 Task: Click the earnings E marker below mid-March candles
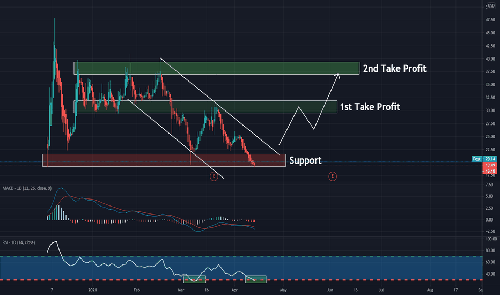coord(214,176)
